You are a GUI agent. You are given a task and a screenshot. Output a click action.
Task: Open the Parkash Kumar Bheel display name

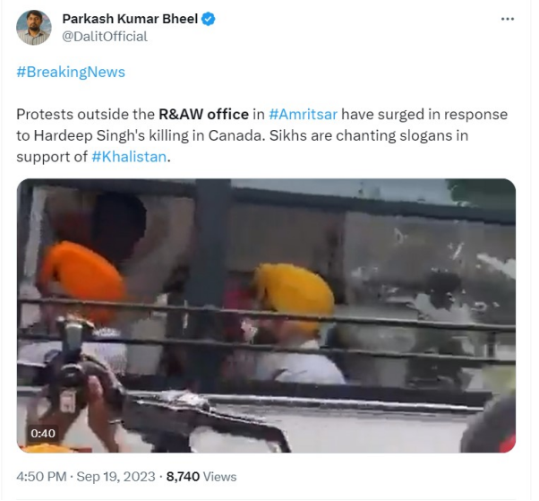(x=130, y=19)
